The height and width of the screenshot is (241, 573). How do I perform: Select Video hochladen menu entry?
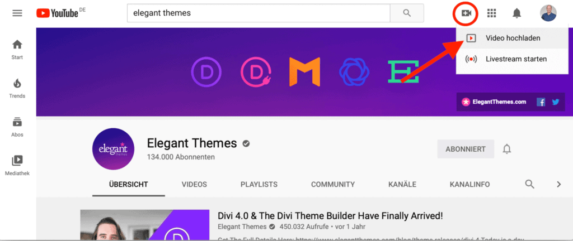tap(513, 38)
